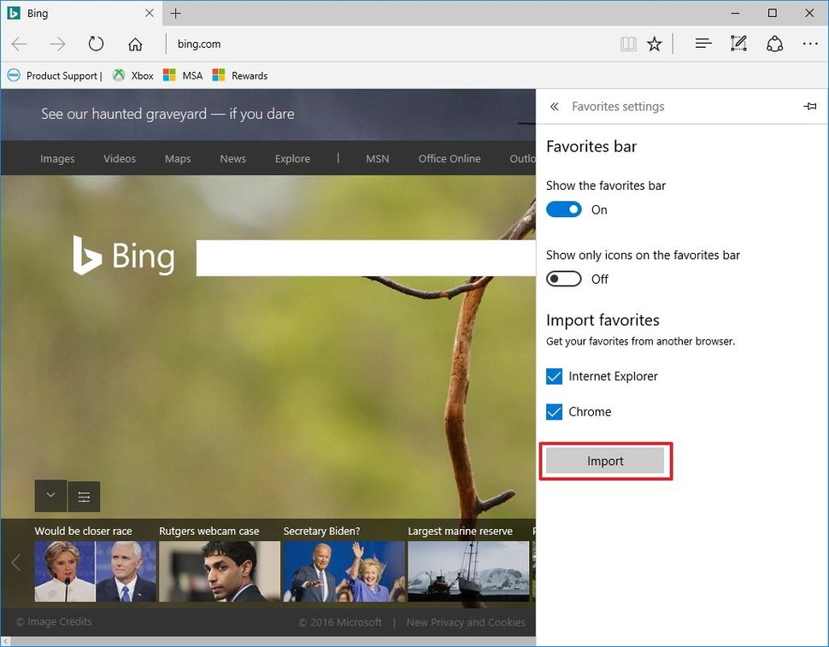The image size is (829, 647).
Task: Enable Show only icons on favorites bar
Action: tap(563, 279)
